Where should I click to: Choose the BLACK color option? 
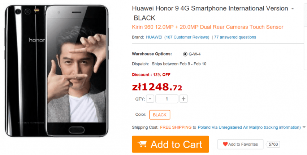point(160,115)
